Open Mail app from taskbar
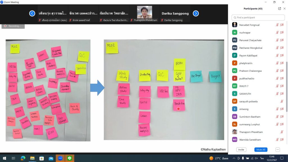The height and width of the screenshot is (162, 288). pyautogui.click(x=51, y=158)
